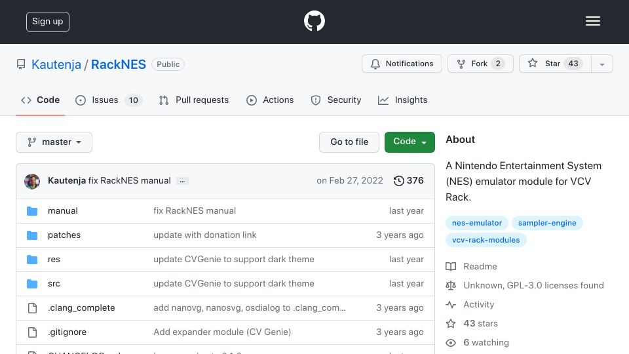
Task: Expand the Star lists dropdown arrow
Action: tap(601, 64)
